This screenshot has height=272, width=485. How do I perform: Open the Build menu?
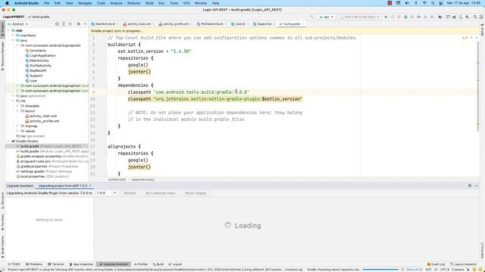pos(150,3)
